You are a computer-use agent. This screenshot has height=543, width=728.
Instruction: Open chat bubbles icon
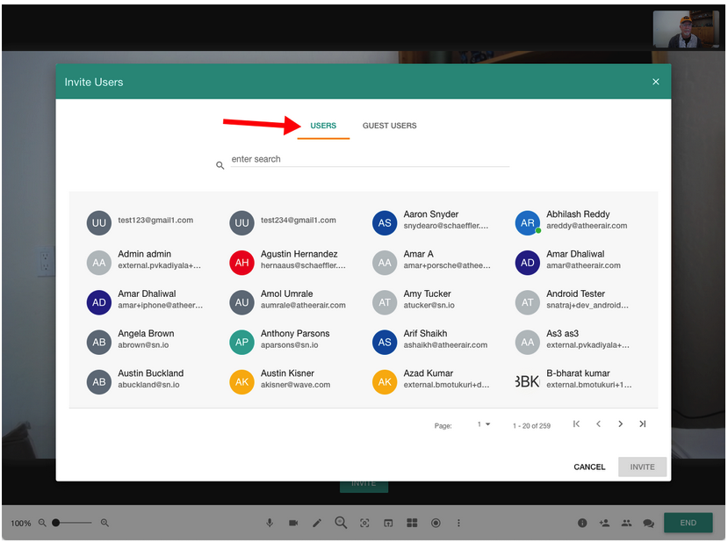(648, 524)
